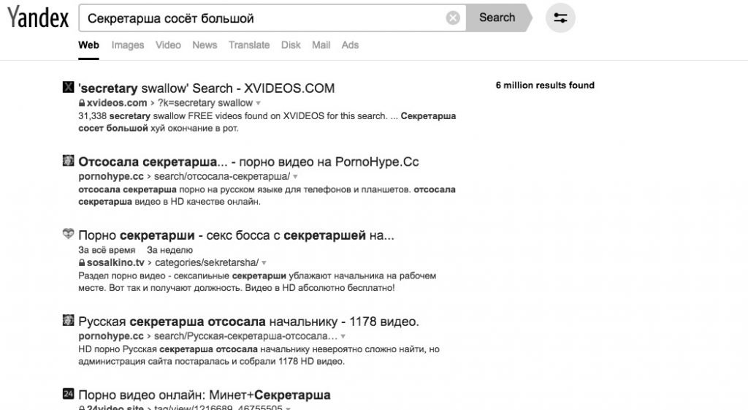Click the lock icon beside xvideos.com
Screen dimensions: 748x410
[82, 102]
